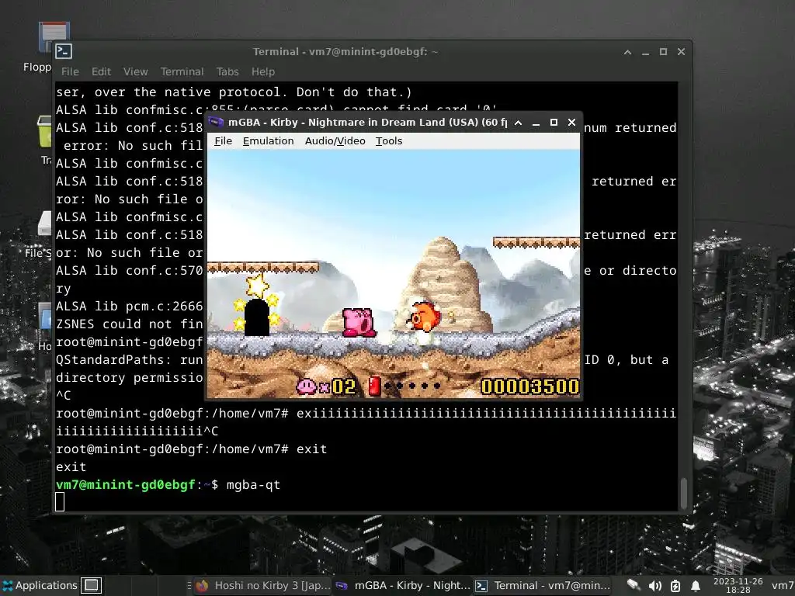
Task: Open the Terminal window's Edit menu
Action: 101,71
